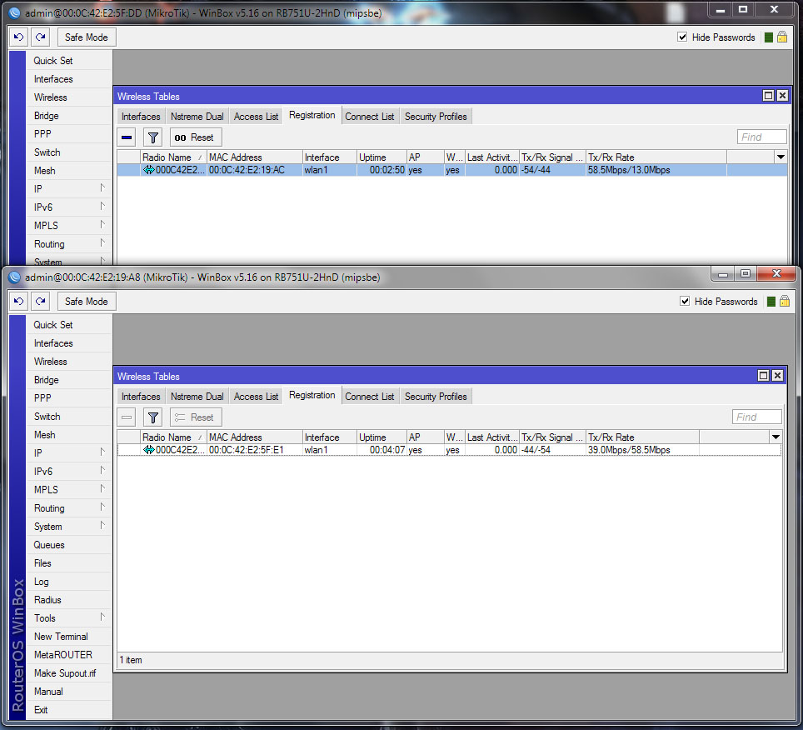Sort by Radio Name column in top table
The image size is (803, 730).
[x=173, y=157]
